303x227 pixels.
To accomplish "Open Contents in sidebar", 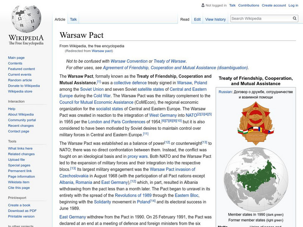I will point(15,63).
